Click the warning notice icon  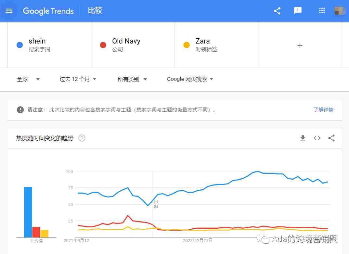coord(20,110)
